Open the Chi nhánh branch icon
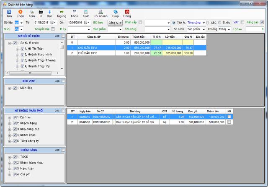 click(100, 12)
